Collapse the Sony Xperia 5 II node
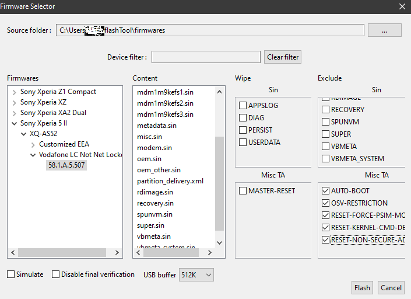The image size is (411, 299). (x=15, y=123)
